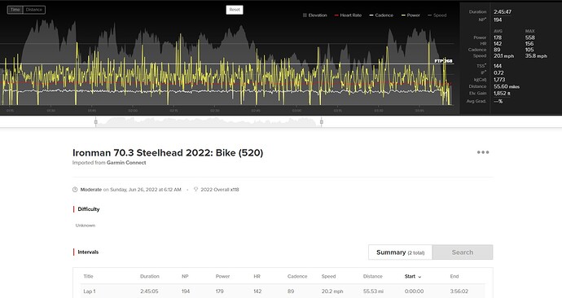The image size is (562, 298).
Task: Select the Lap 1 interval row
Action: 283,291
